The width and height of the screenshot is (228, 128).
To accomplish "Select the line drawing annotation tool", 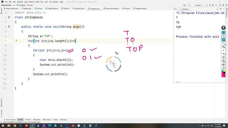I will [223, 43].
